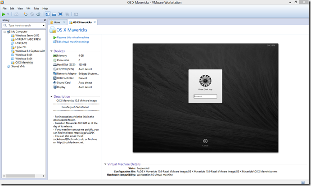Screen dimensions: 311x186
Task: Click the library horizontal scrollbar thumb
Action: pyautogui.click(x=20, y=176)
